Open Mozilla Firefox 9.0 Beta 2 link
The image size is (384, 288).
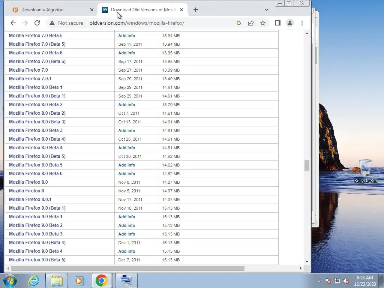[x=36, y=225]
